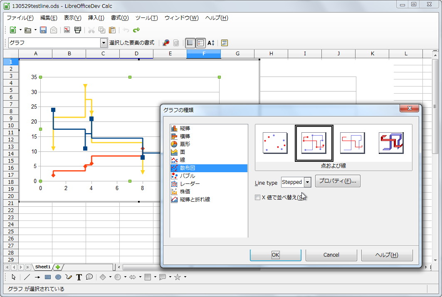
Task: Open the New document dropdown arrow
Action: click(20, 30)
